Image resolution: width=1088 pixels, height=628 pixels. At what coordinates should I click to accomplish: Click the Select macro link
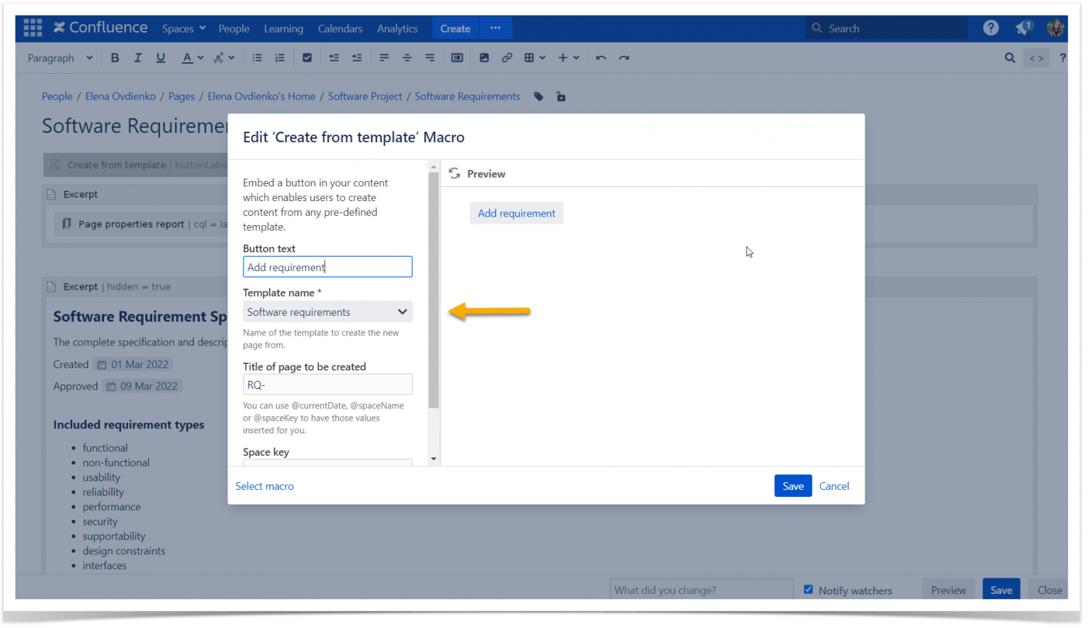point(264,486)
